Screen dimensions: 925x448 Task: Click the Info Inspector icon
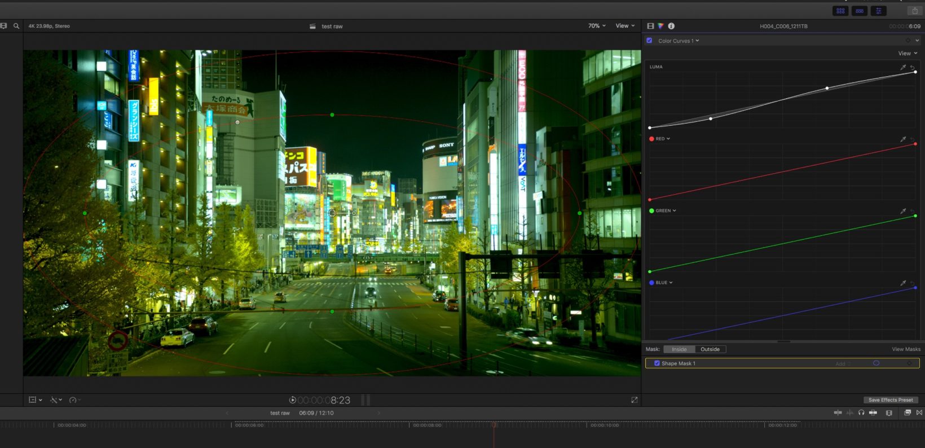[671, 26]
